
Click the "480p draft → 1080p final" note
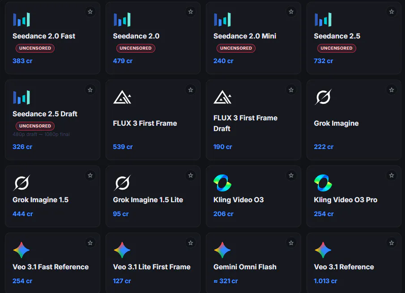[x=41, y=134]
